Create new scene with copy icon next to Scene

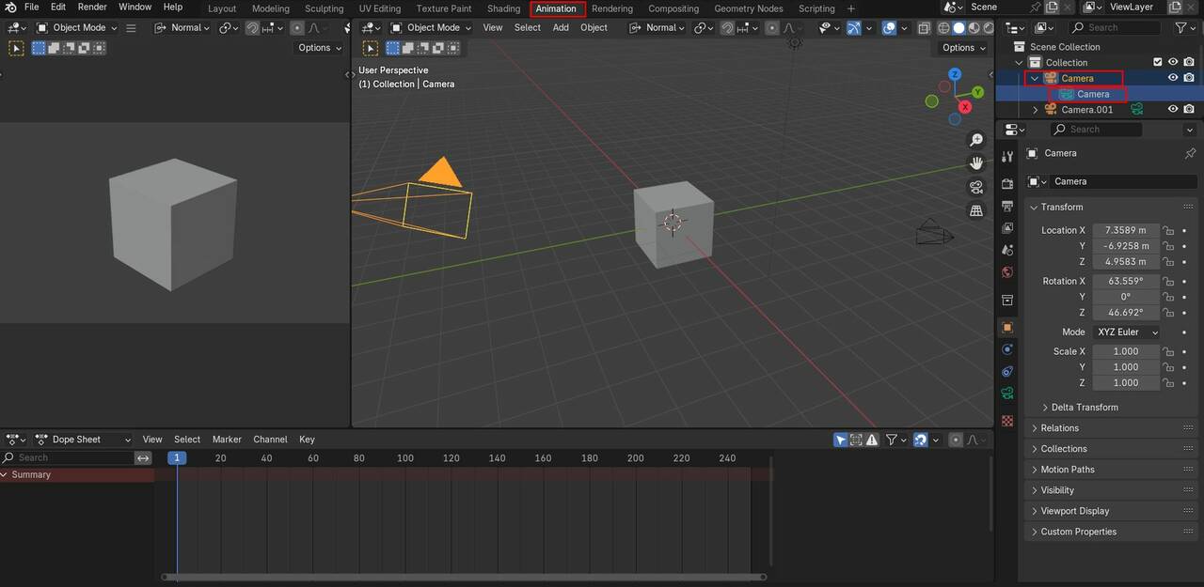[1050, 8]
